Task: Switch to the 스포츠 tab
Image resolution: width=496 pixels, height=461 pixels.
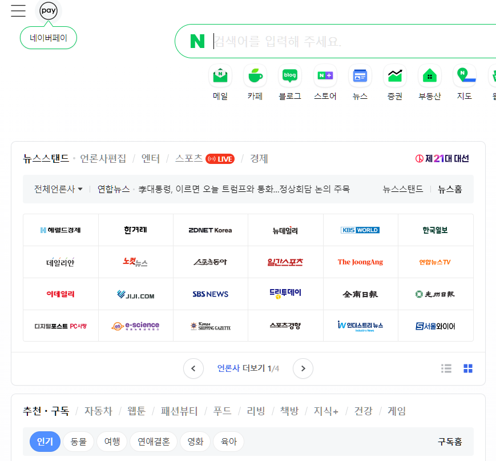Action: pyautogui.click(x=189, y=158)
